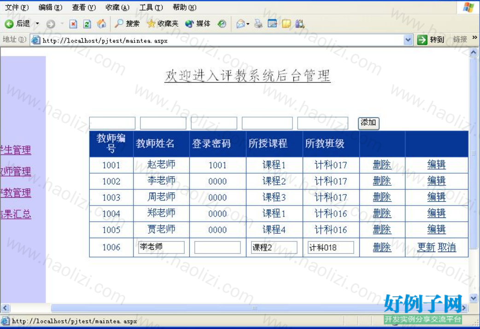Viewport: 480px width, 329px height.
Task: Open the 评教管理 sidebar link
Action: click(x=16, y=193)
